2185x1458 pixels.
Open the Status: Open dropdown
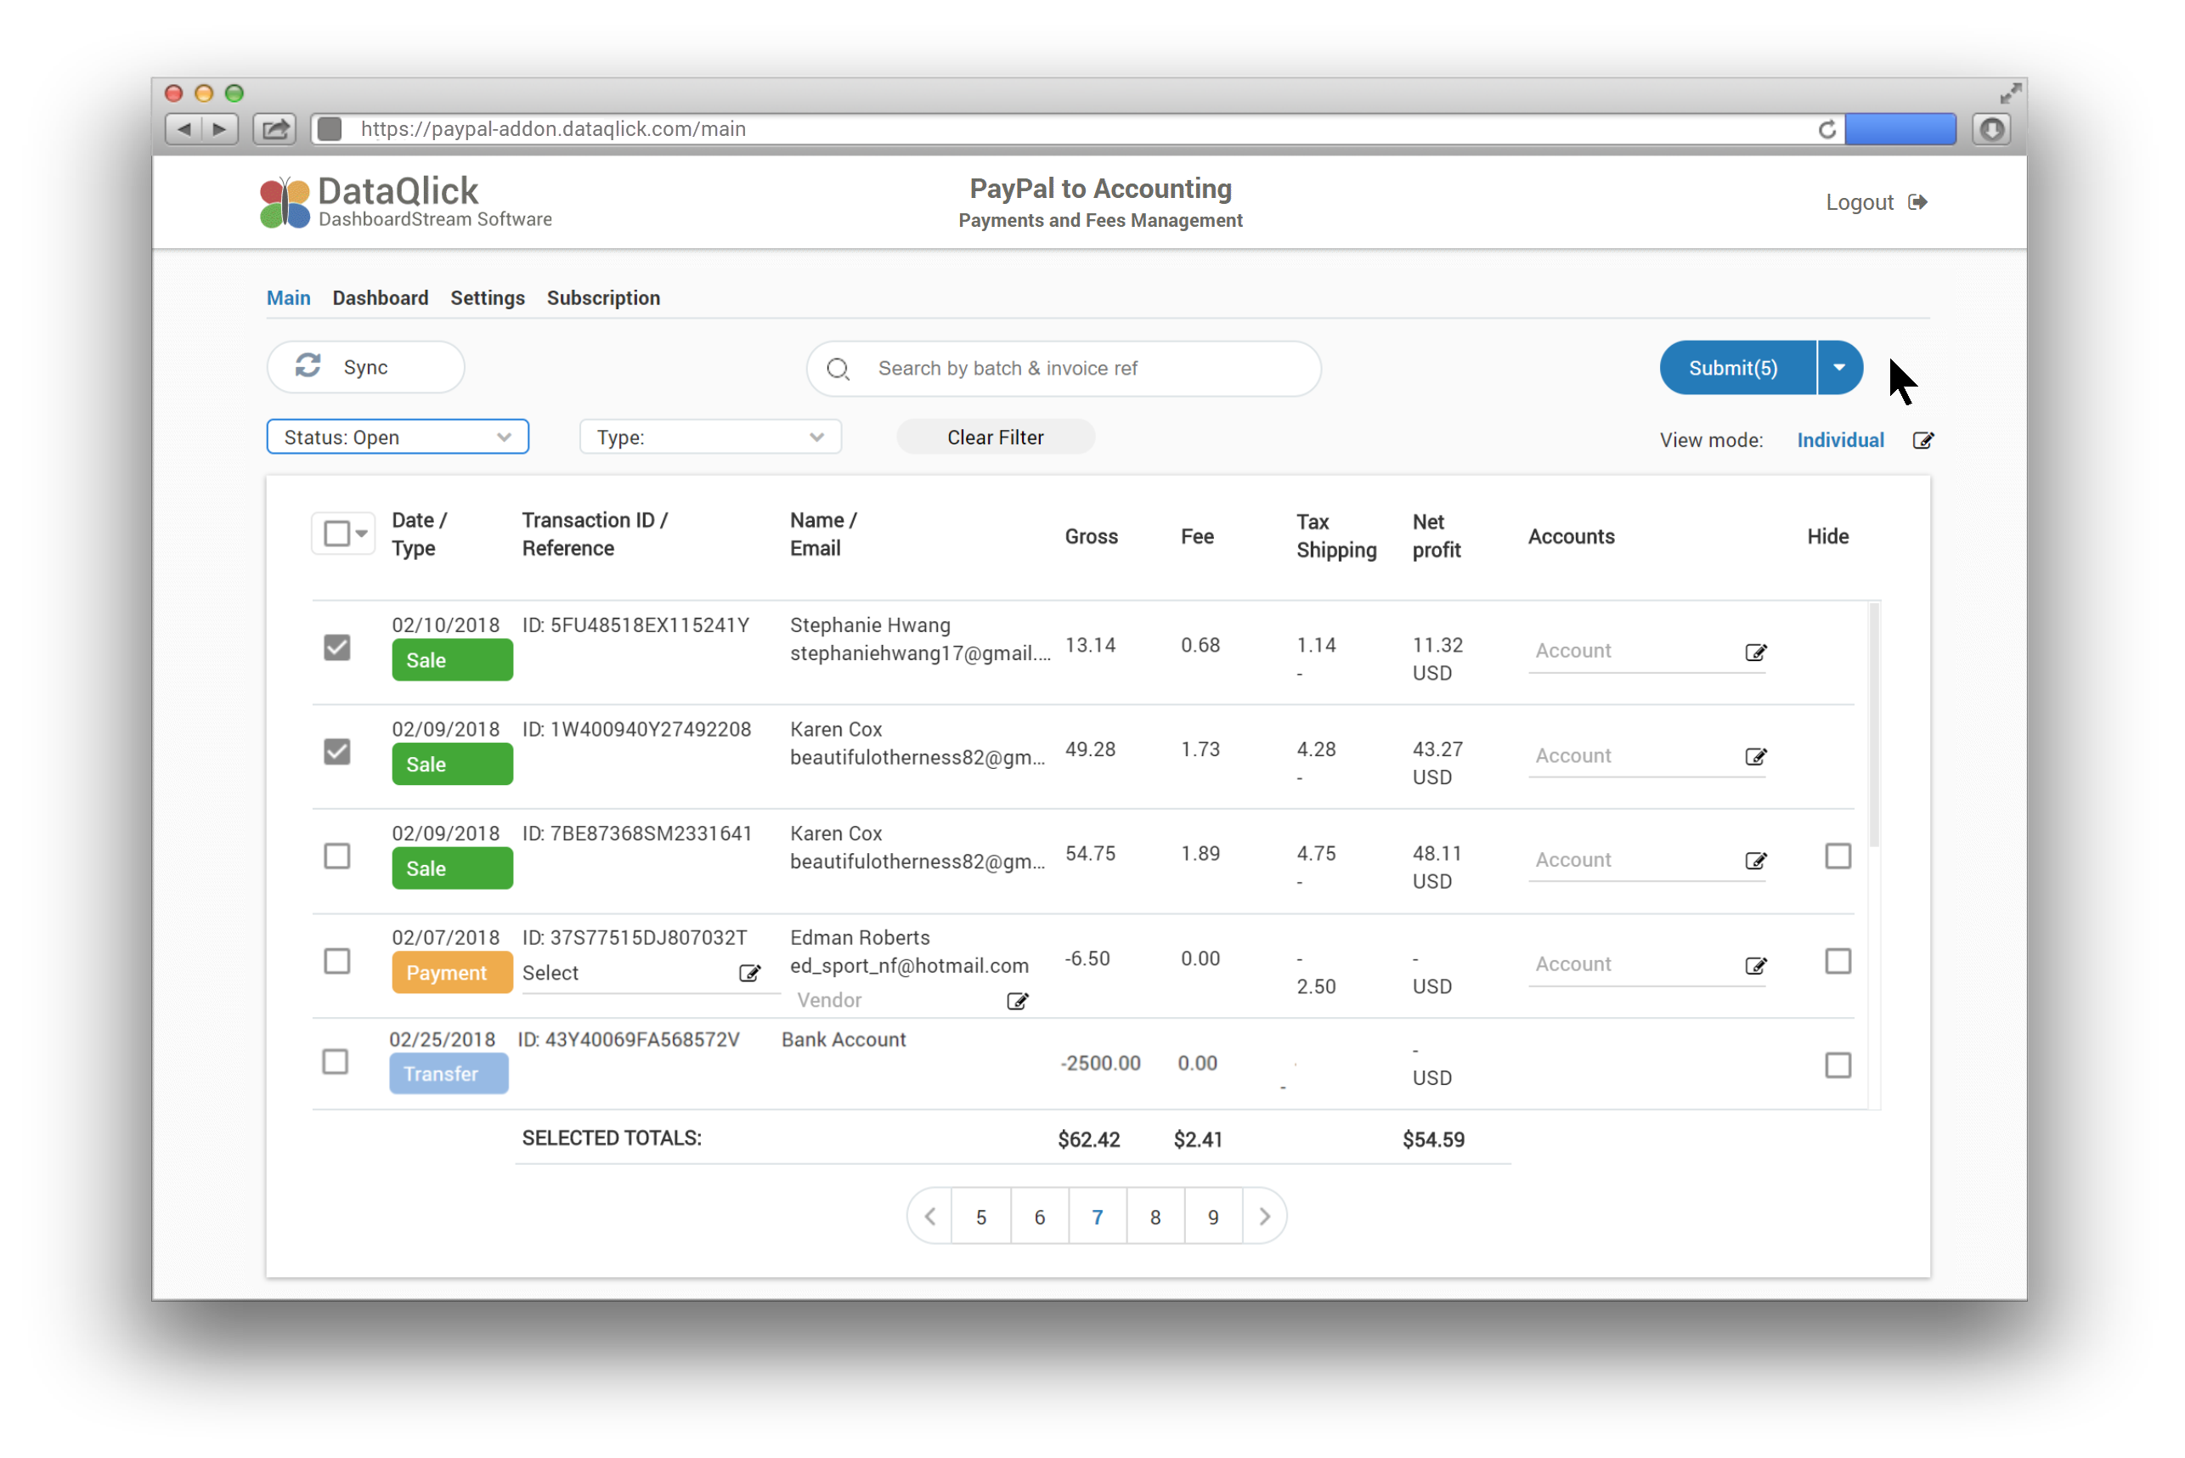pos(397,436)
